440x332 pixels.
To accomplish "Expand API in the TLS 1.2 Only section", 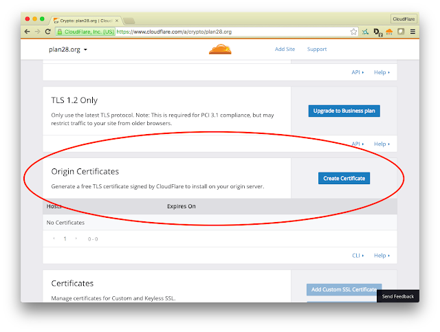I will tap(357, 144).
